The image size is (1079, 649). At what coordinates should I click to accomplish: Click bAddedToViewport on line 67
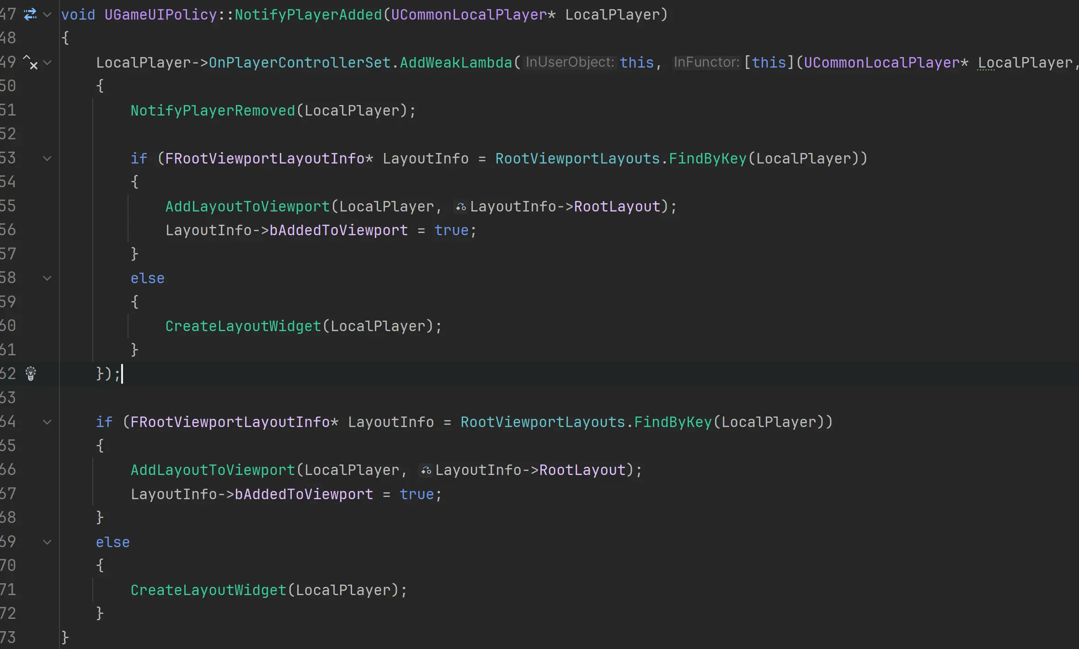304,494
